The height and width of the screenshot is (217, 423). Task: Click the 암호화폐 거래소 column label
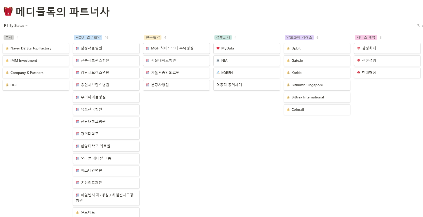point(299,37)
